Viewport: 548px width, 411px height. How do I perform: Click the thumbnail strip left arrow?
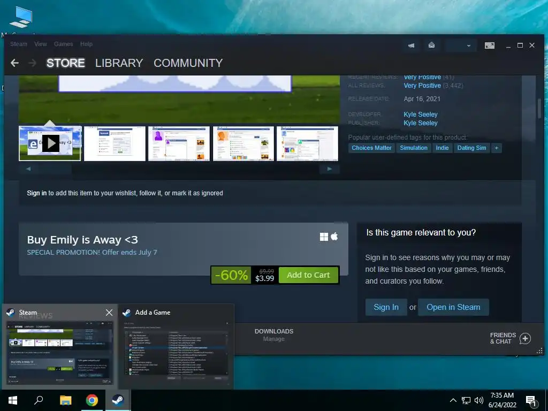tap(28, 169)
